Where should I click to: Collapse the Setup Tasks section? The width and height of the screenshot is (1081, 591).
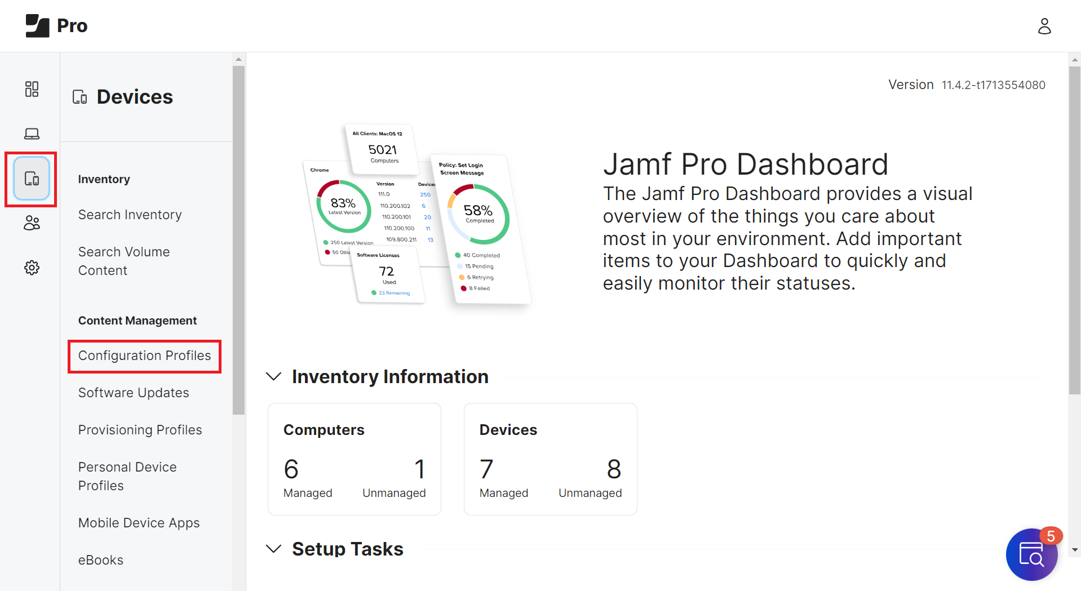[274, 549]
